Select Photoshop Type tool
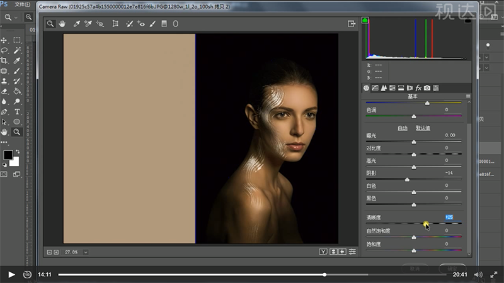 [17, 112]
